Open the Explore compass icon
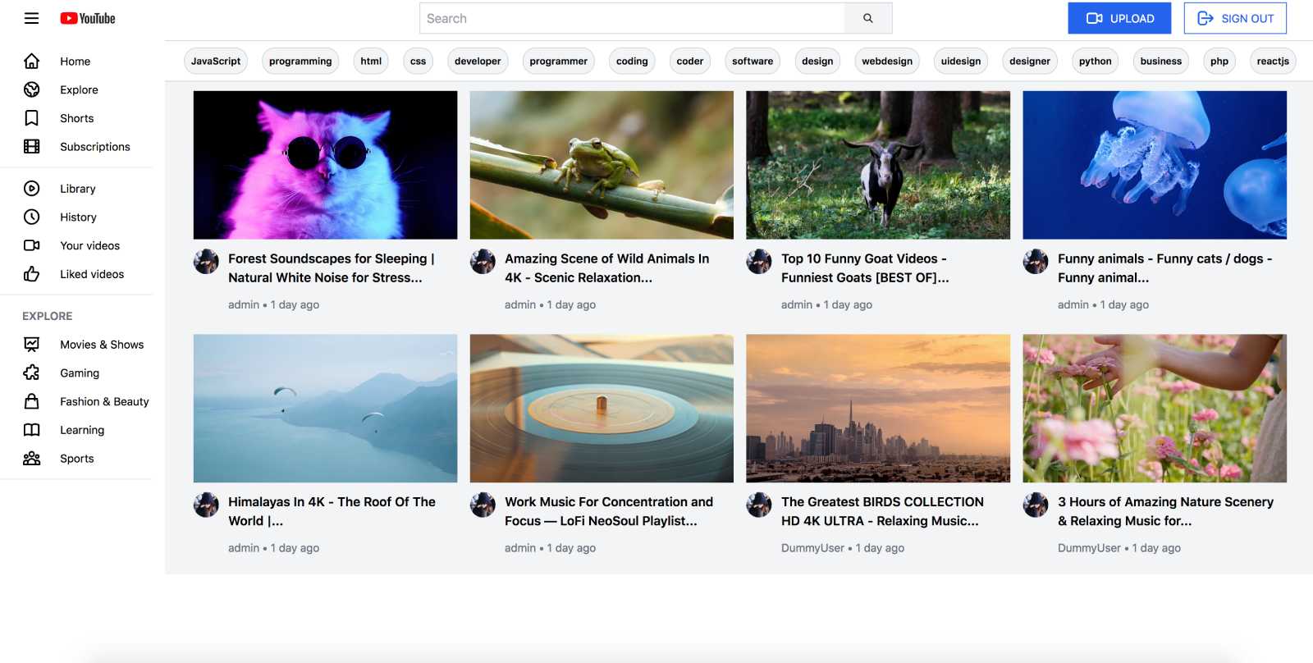Image resolution: width=1313 pixels, height=663 pixels. (31, 89)
